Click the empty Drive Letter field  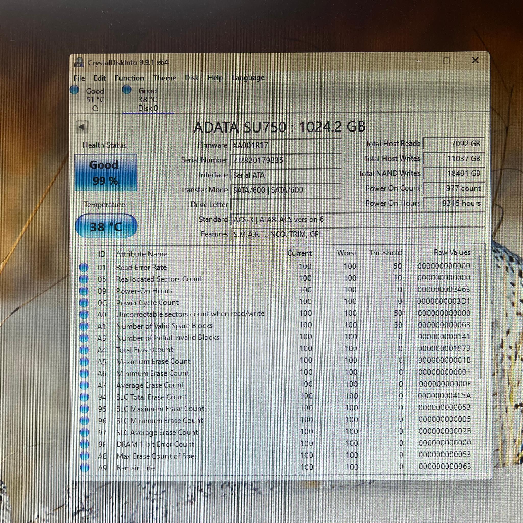pos(286,205)
